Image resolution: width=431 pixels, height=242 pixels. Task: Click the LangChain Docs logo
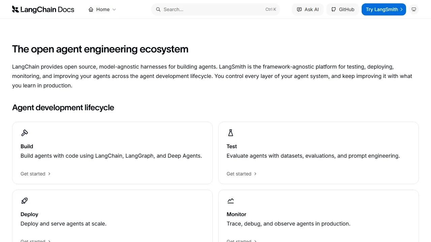click(x=43, y=9)
